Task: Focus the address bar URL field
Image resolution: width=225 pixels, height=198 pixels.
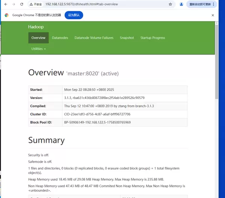Action: coord(101,4)
